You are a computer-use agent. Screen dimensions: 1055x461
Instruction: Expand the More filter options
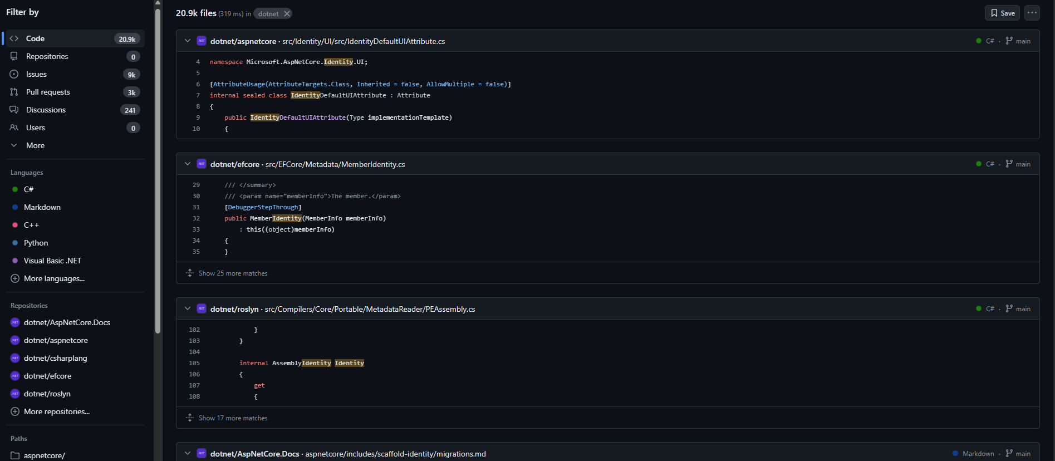click(x=75, y=145)
